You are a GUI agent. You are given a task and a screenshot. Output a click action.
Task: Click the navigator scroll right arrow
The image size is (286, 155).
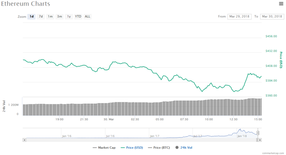pyautogui.click(x=260, y=140)
